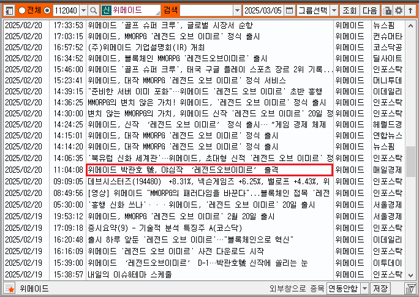Viewport: 419px width, 297px height.
Task: Click the 검색 keyword input field
Action: point(206,10)
